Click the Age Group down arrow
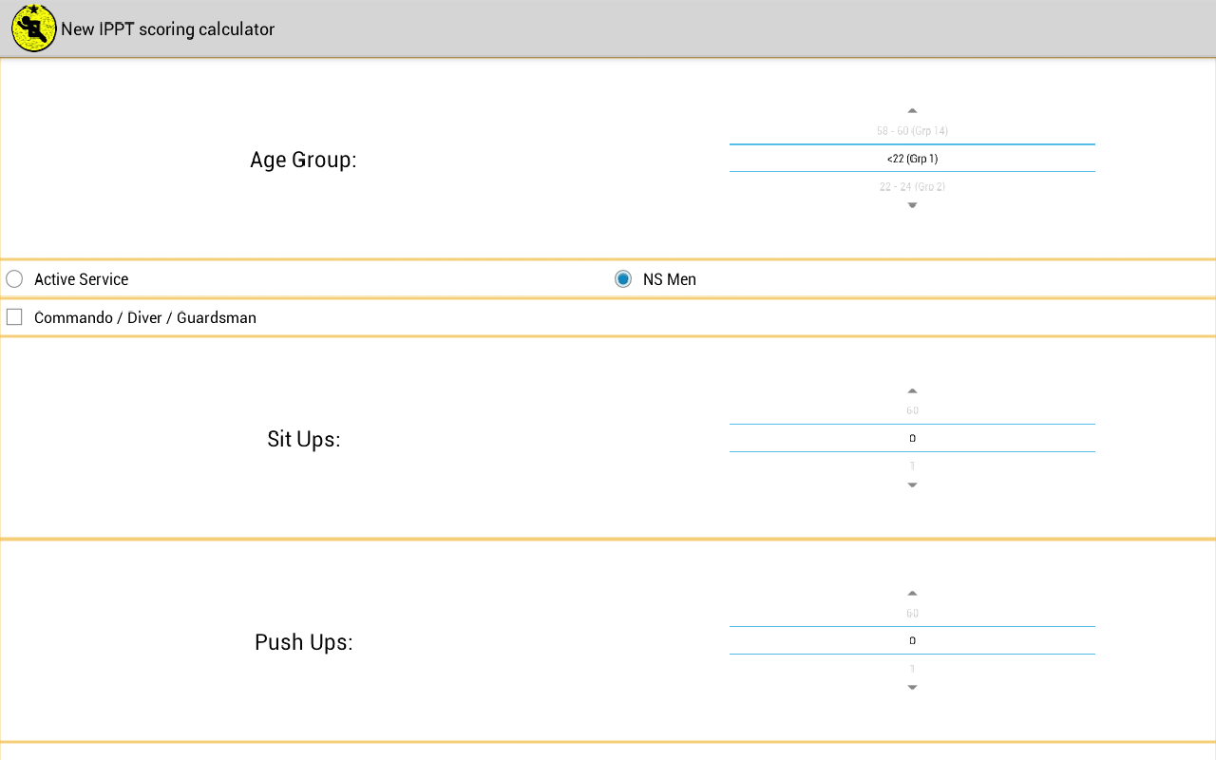The width and height of the screenshot is (1216, 760). pos(912,204)
